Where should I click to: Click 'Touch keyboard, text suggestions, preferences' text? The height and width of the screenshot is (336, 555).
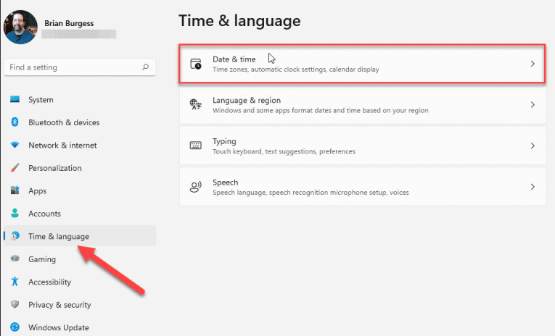[x=284, y=151]
